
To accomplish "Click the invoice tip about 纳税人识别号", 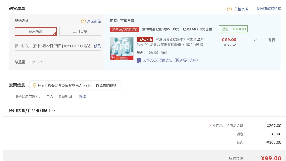I will click(x=77, y=85).
